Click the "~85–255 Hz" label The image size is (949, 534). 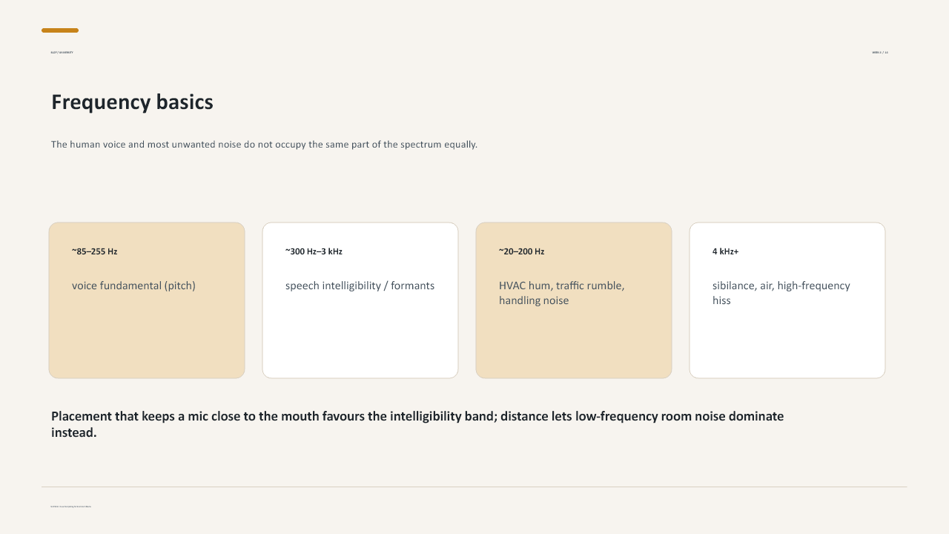94,251
